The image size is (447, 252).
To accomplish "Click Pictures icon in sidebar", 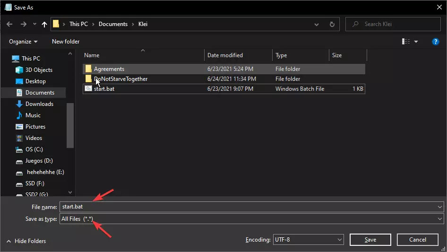I will pyautogui.click(x=19, y=127).
